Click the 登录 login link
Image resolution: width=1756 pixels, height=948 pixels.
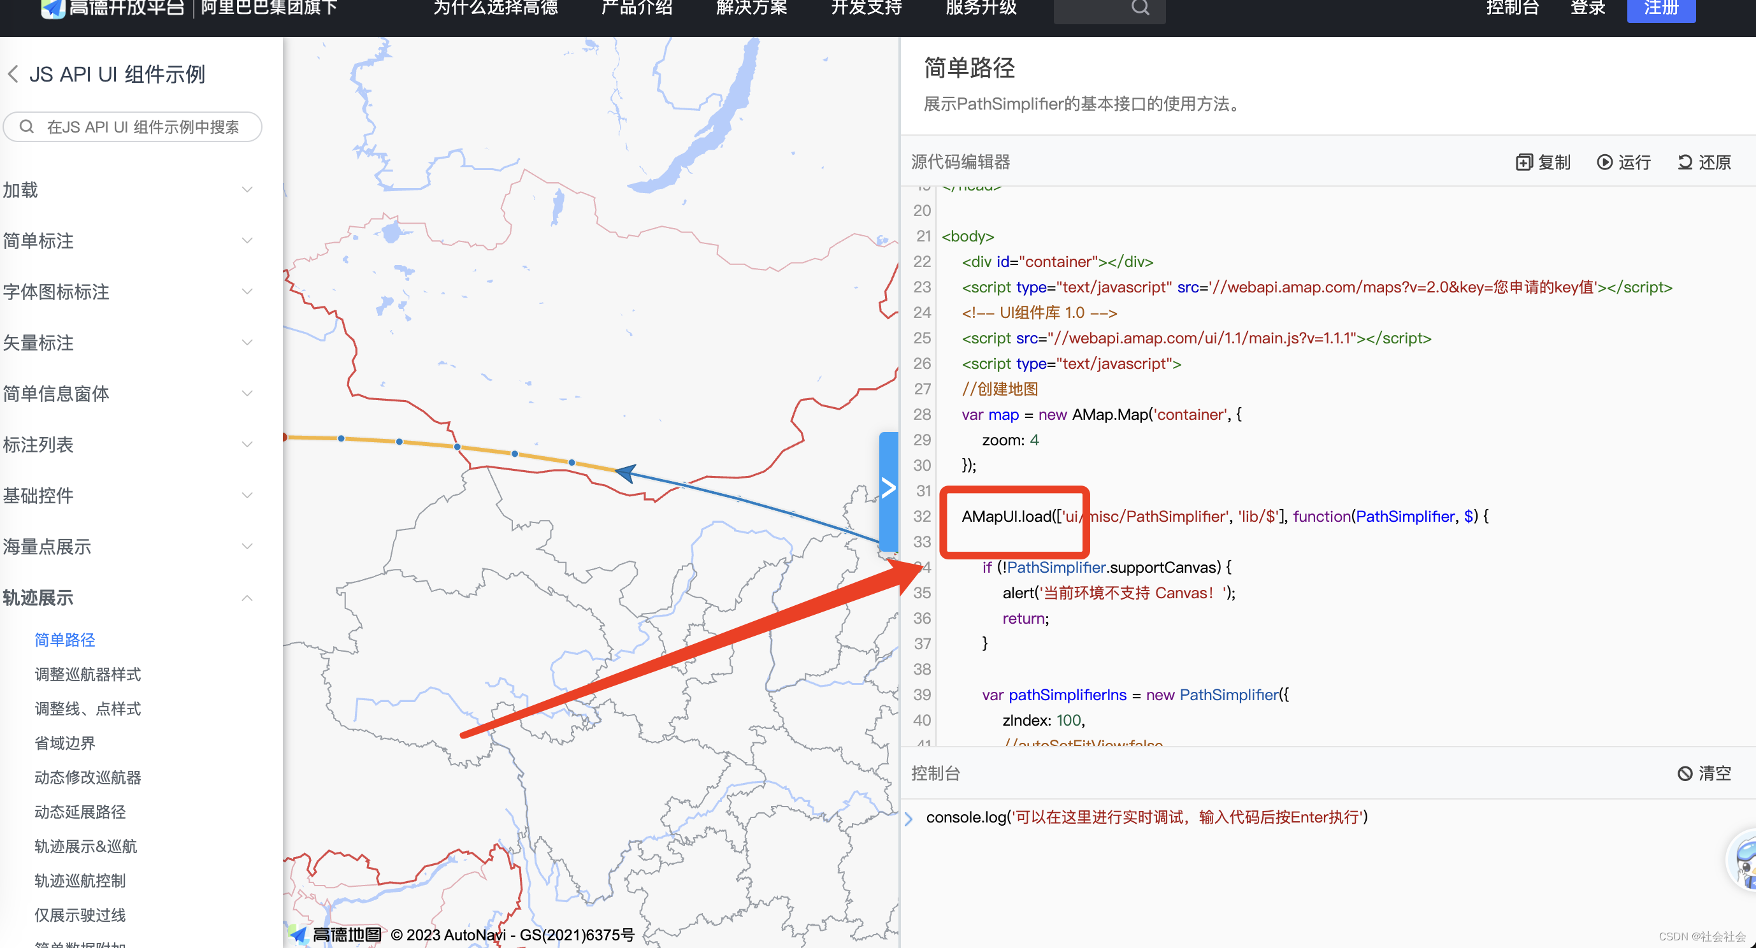[1588, 8]
